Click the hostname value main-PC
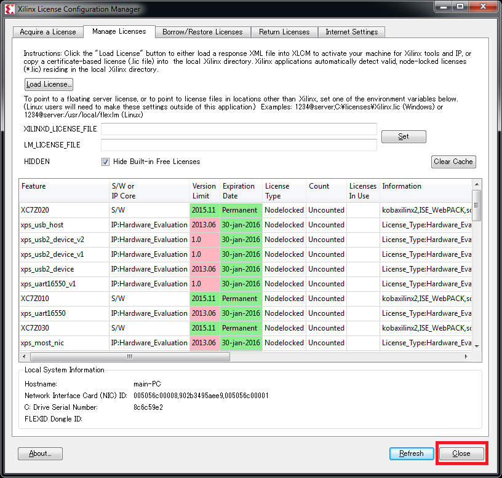 pos(147,384)
